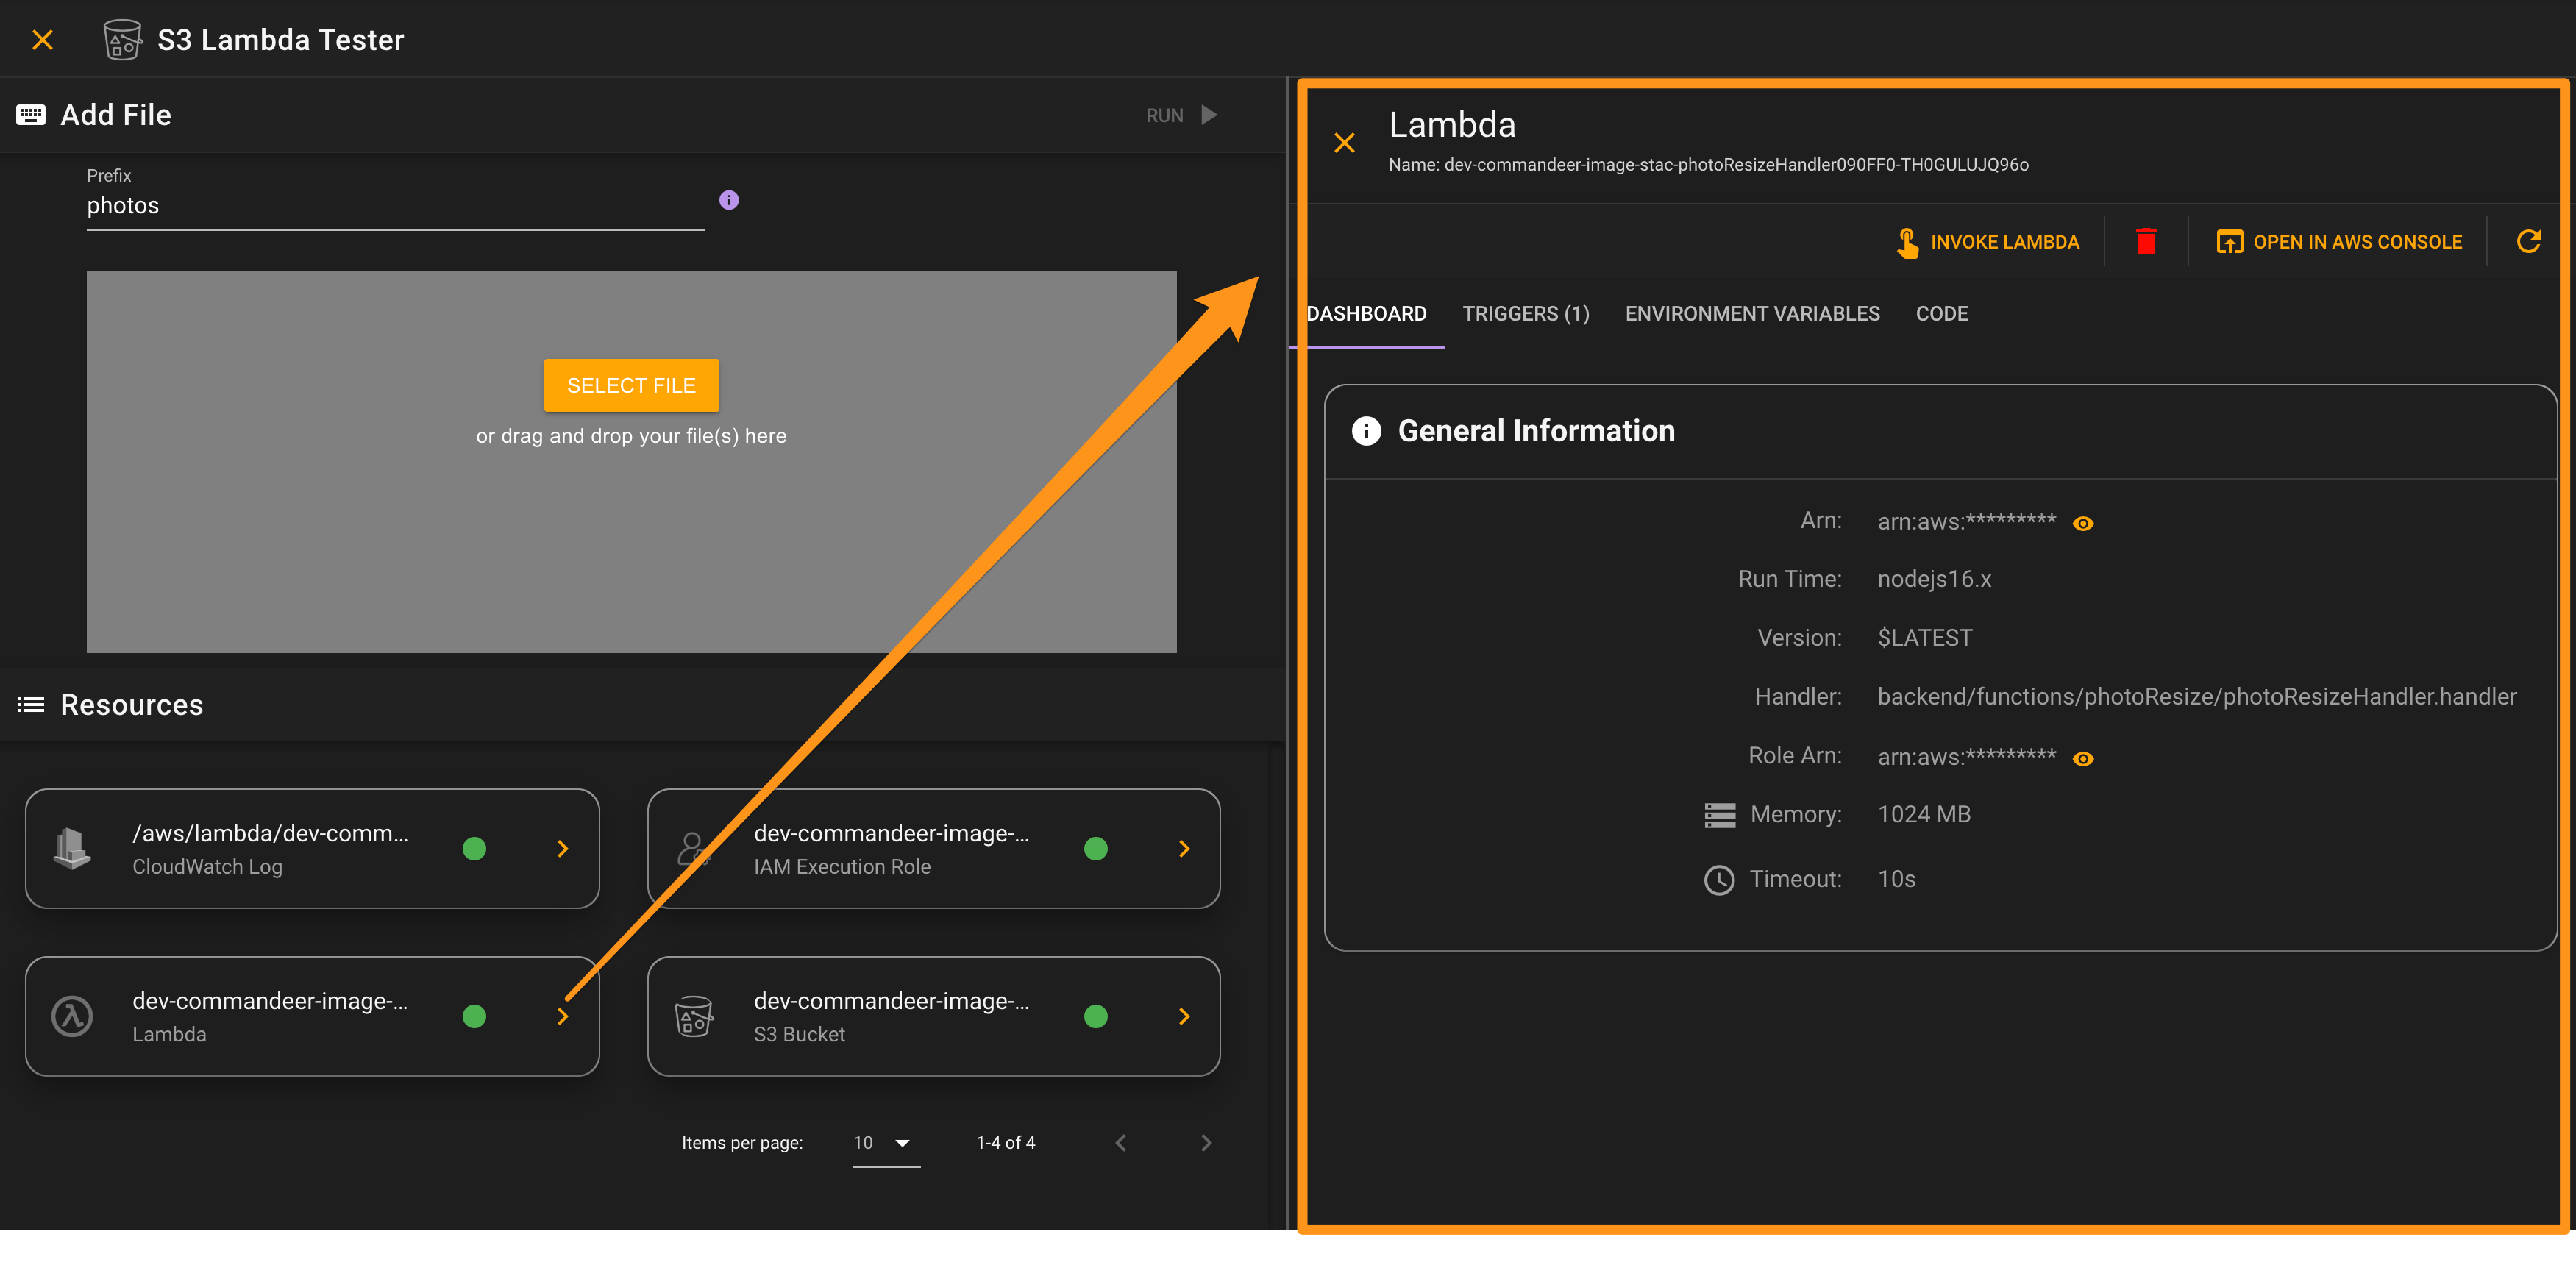Reveal the masked Role Arn value
This screenshot has height=1265, width=2576.
click(2083, 759)
